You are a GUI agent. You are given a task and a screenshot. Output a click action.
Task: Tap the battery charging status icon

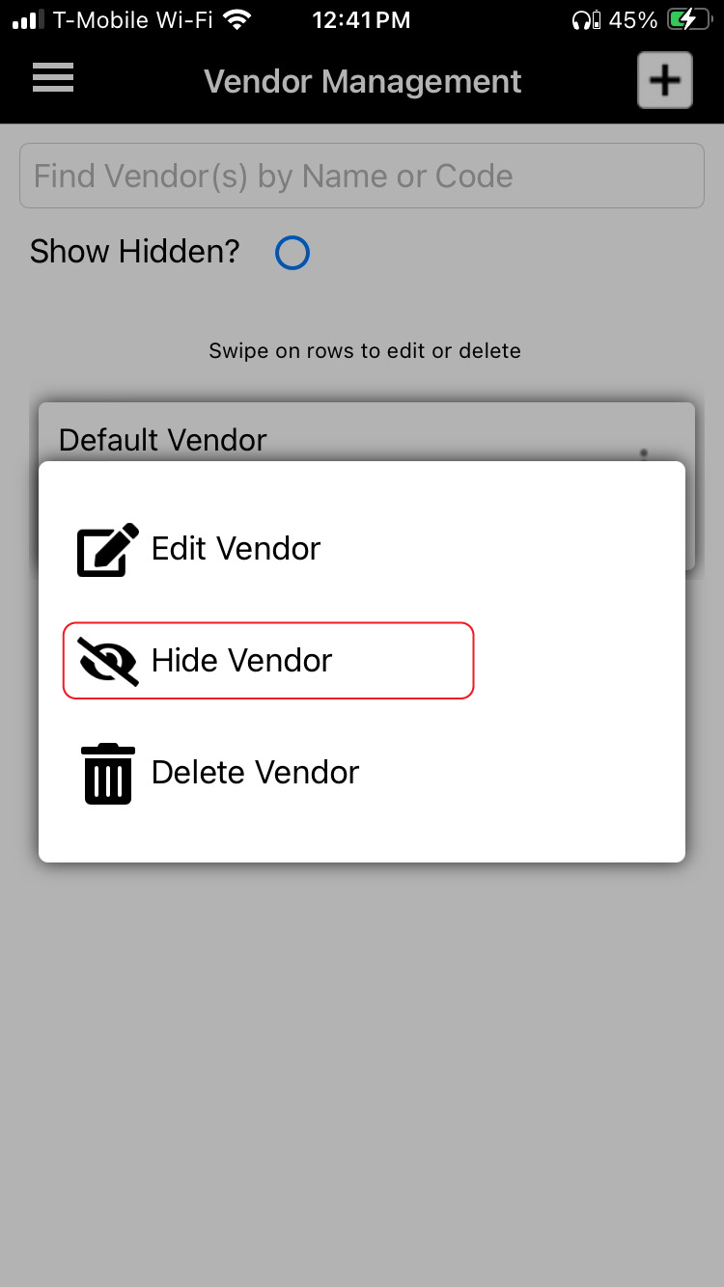[693, 20]
